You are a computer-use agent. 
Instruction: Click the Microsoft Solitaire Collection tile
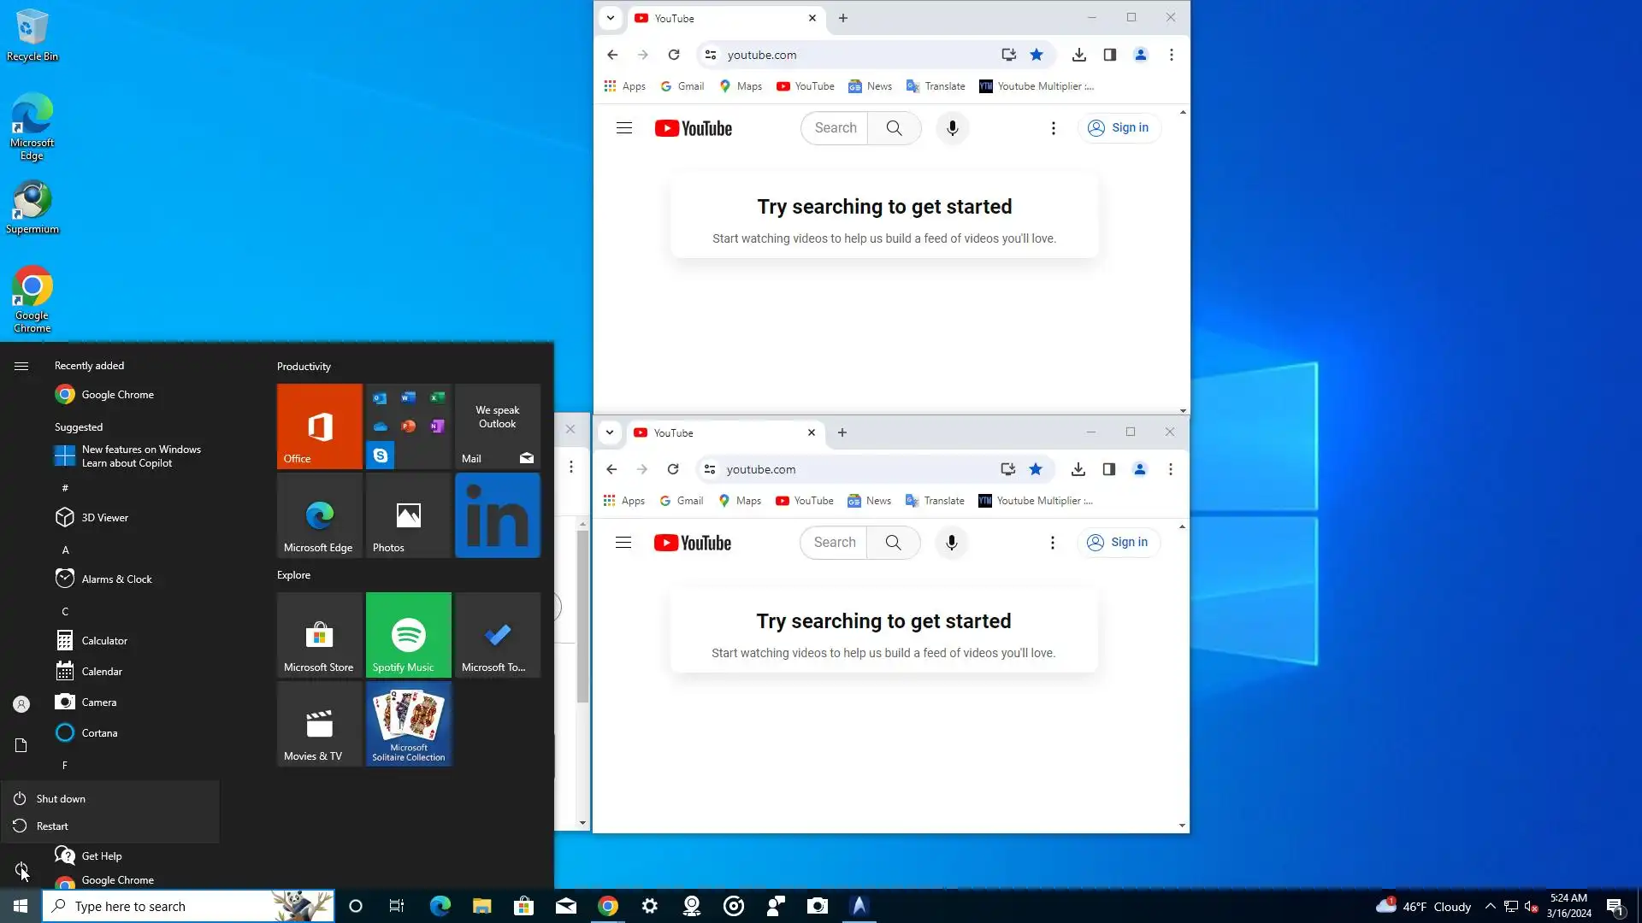(x=409, y=724)
